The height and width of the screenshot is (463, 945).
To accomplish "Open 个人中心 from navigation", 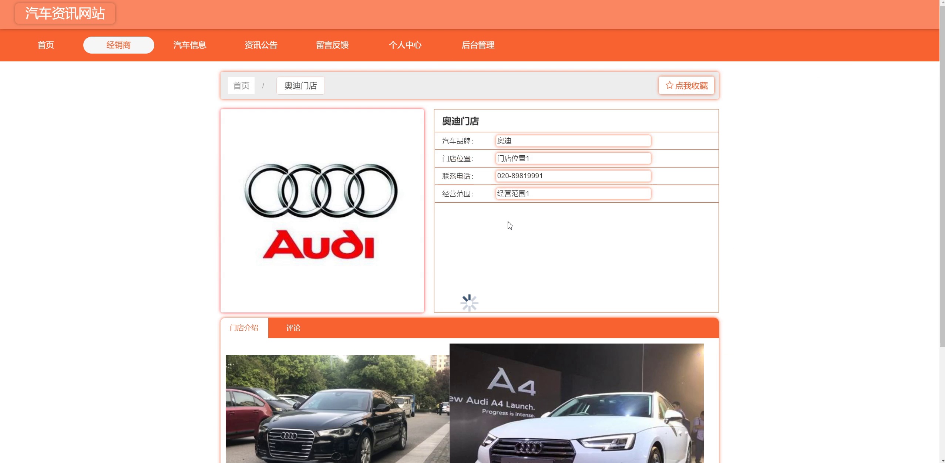I will pos(405,45).
